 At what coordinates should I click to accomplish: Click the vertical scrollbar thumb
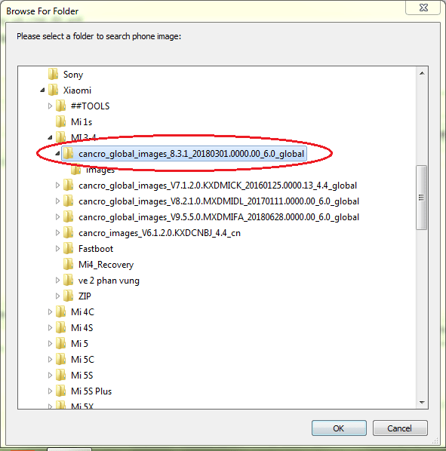[x=422, y=198]
